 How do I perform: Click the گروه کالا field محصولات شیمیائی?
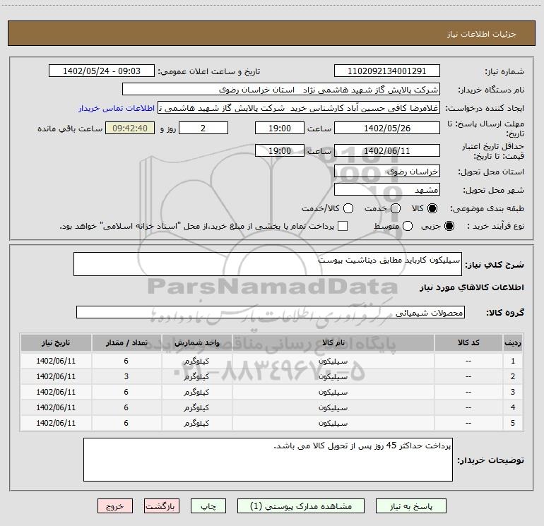pos(271,312)
